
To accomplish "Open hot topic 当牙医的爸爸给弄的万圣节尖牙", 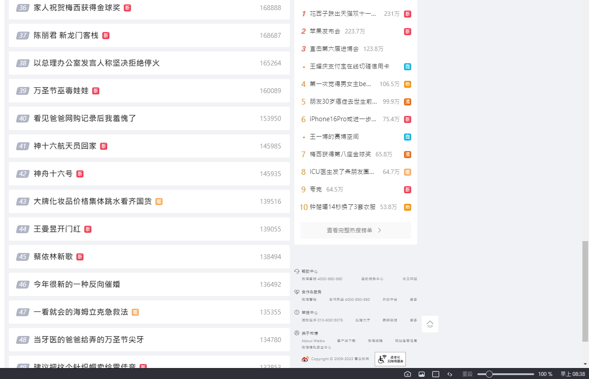I will click(x=89, y=340).
